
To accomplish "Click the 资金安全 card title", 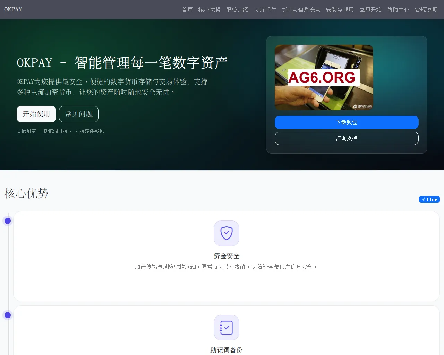I will click(227, 256).
